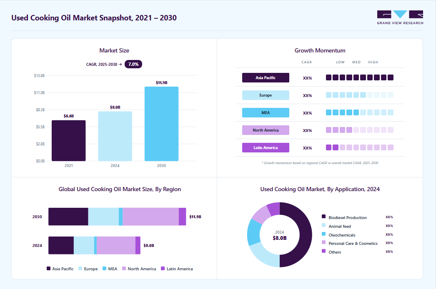Click the Europe legend swatch

coord(80,269)
